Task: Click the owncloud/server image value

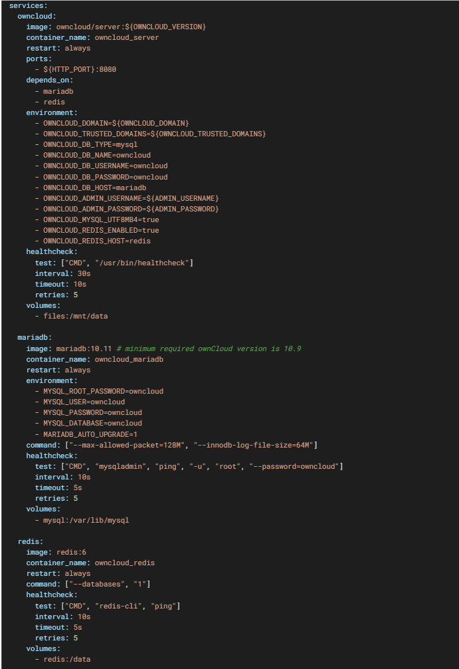Action: (131, 27)
